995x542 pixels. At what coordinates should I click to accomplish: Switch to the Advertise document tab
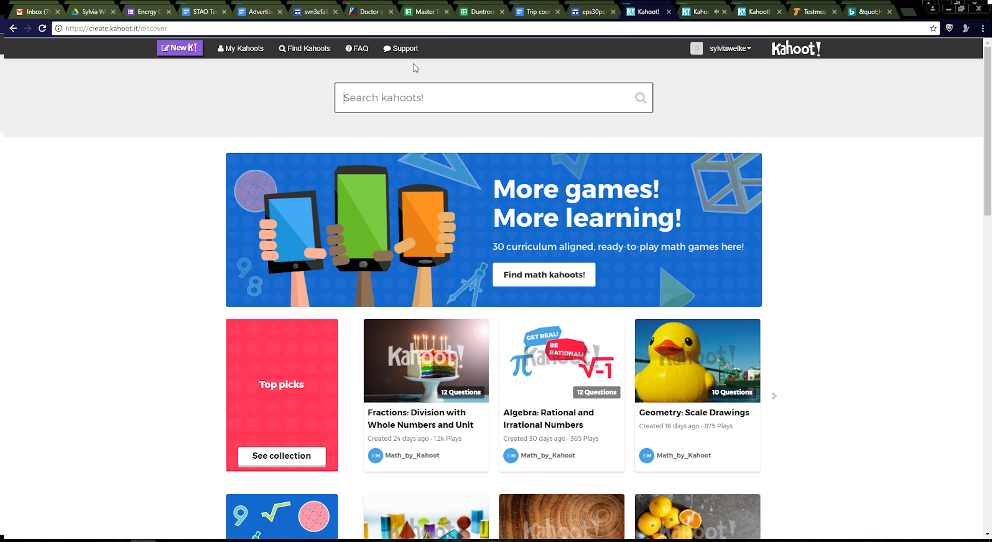click(257, 12)
